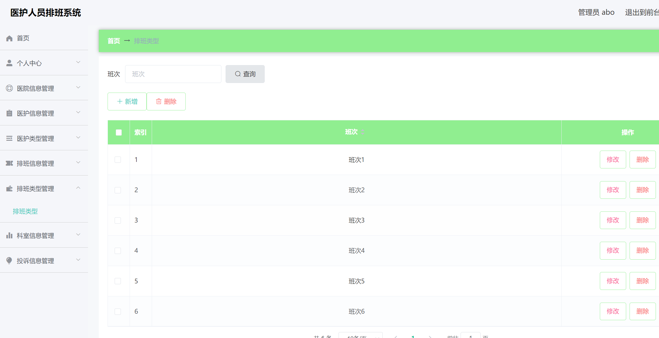Expand the 投诉信息管理 chevron

(x=78, y=260)
